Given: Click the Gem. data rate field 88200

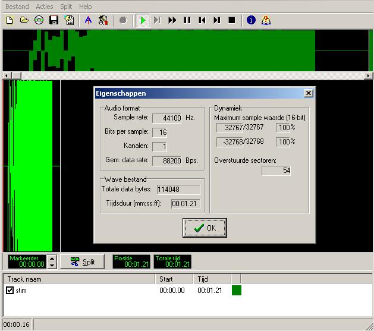Looking at the screenshot, I should click(167, 161).
